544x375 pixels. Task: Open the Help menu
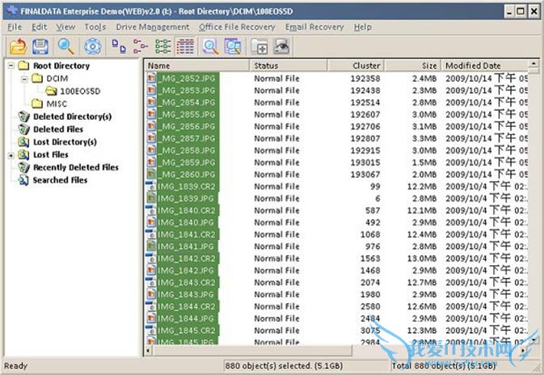(x=363, y=27)
